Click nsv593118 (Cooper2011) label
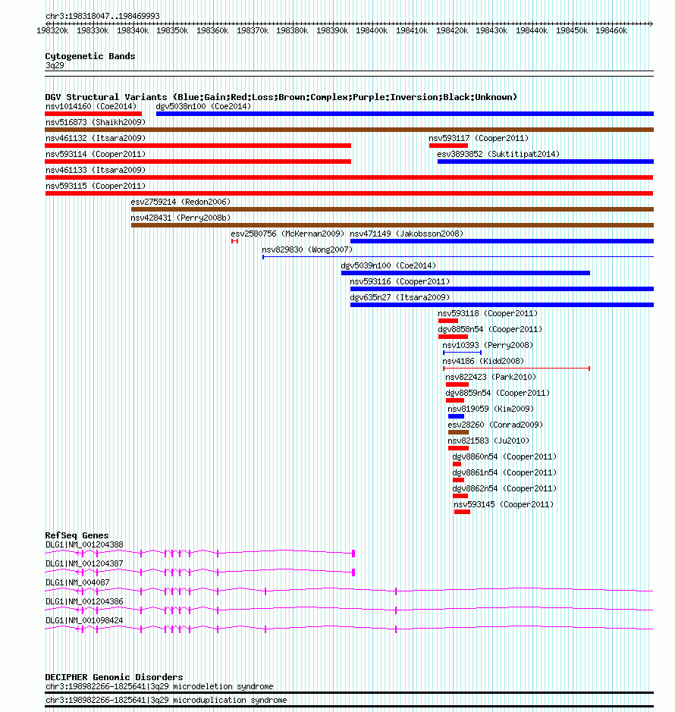 [x=488, y=313]
